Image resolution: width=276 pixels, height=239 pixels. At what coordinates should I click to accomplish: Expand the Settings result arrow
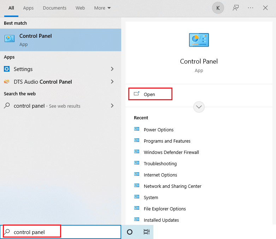pos(112,69)
